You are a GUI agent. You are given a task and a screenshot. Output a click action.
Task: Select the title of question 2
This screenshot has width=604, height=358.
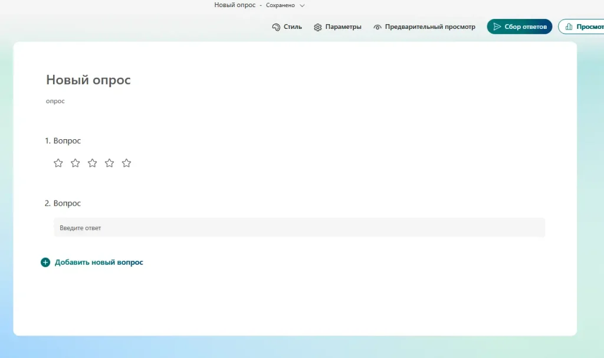[67, 203]
